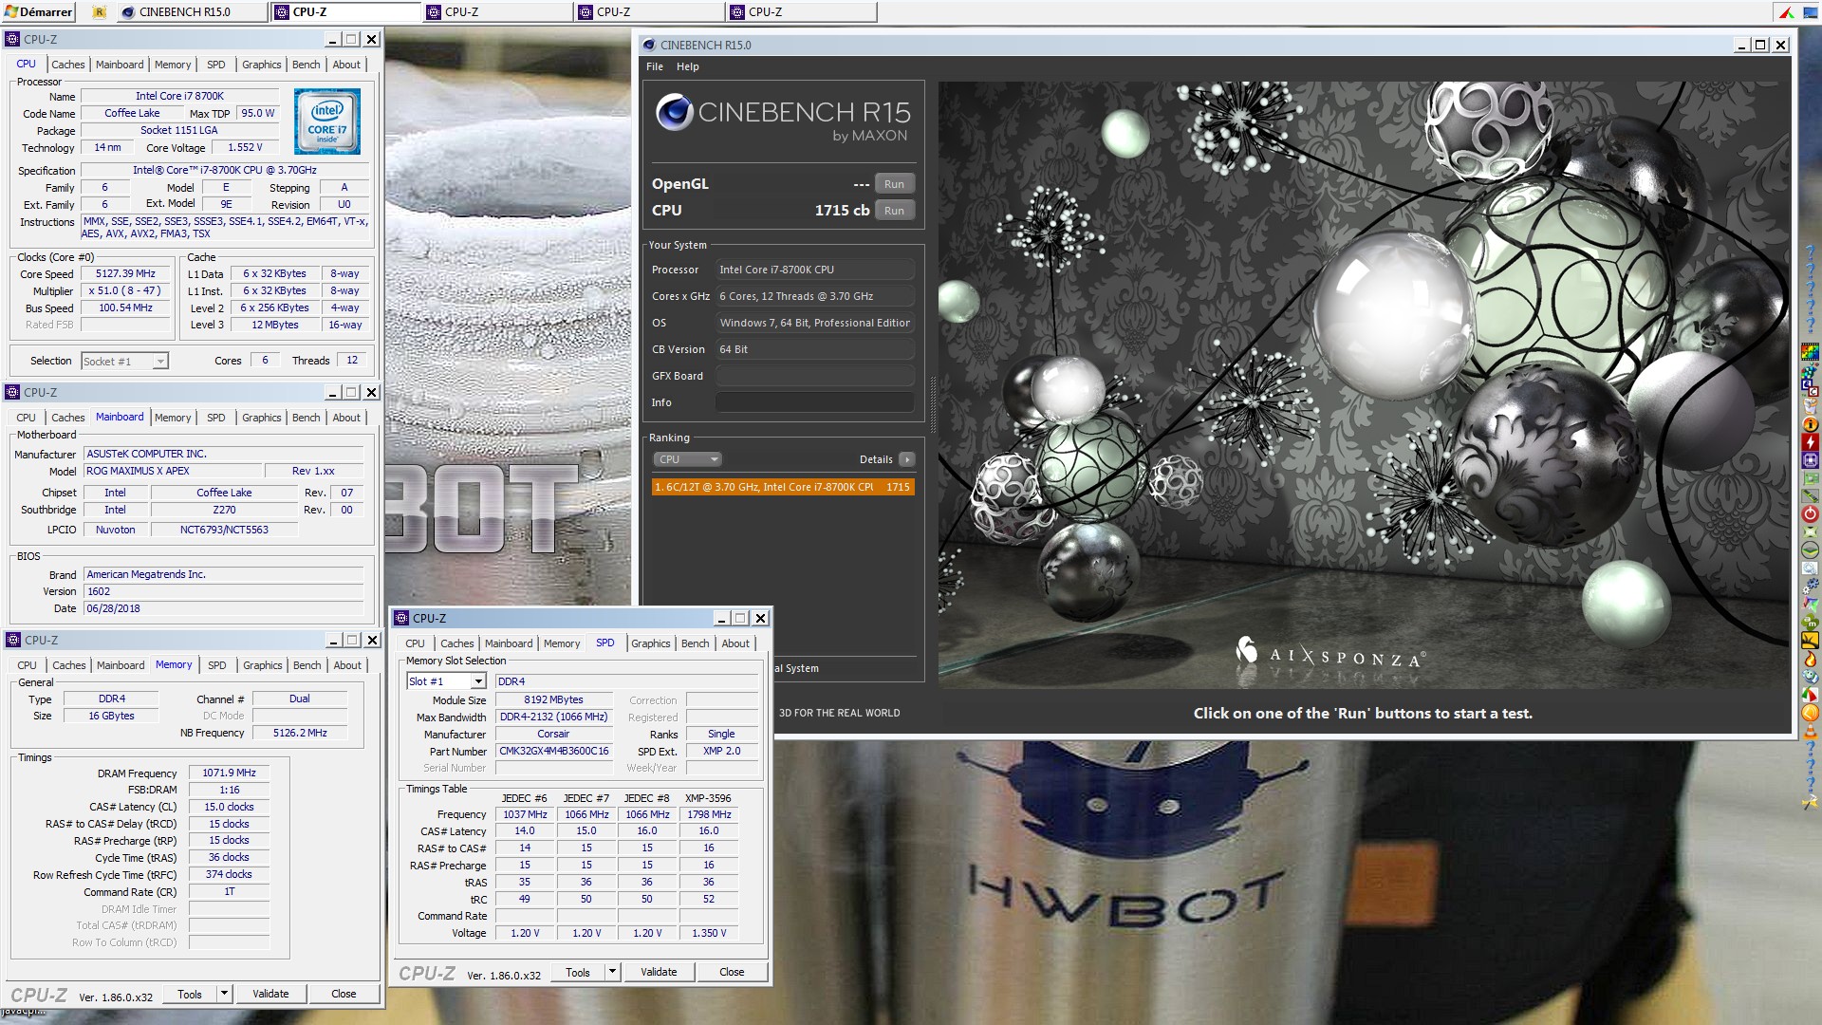Click the Intel Core i7 logo badge
This screenshot has height=1025, width=1822.
pos(327,121)
